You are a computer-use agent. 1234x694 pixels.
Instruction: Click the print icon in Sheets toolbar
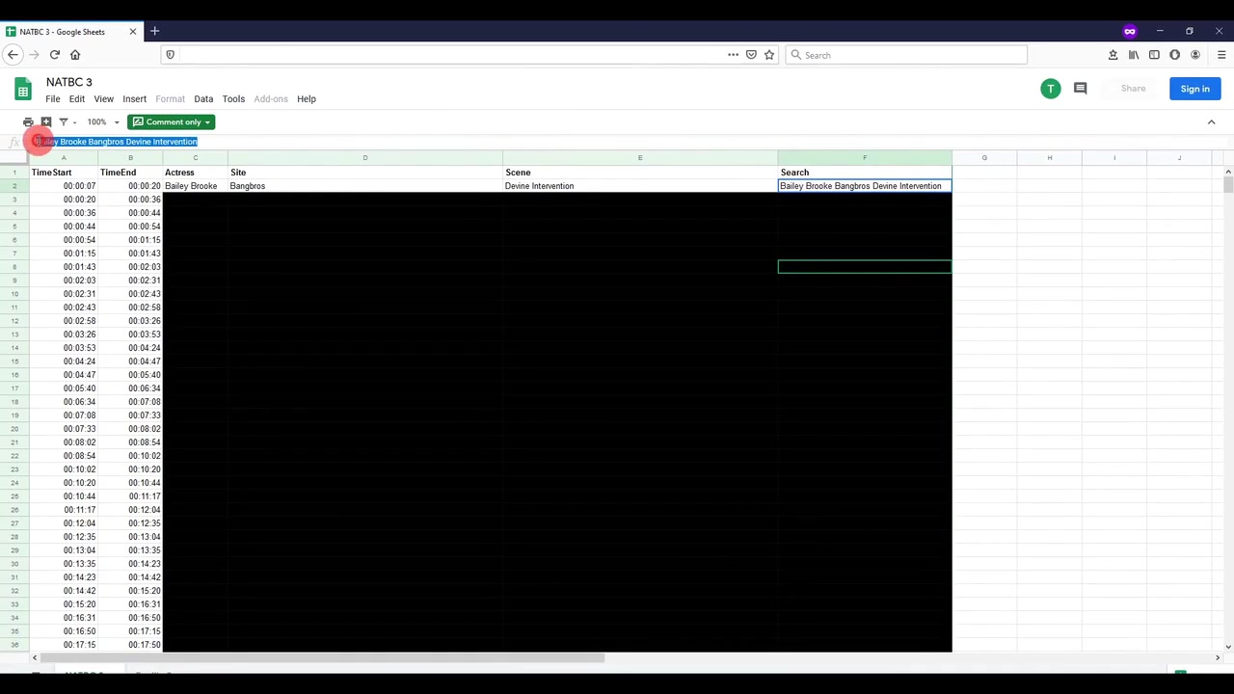pos(28,122)
